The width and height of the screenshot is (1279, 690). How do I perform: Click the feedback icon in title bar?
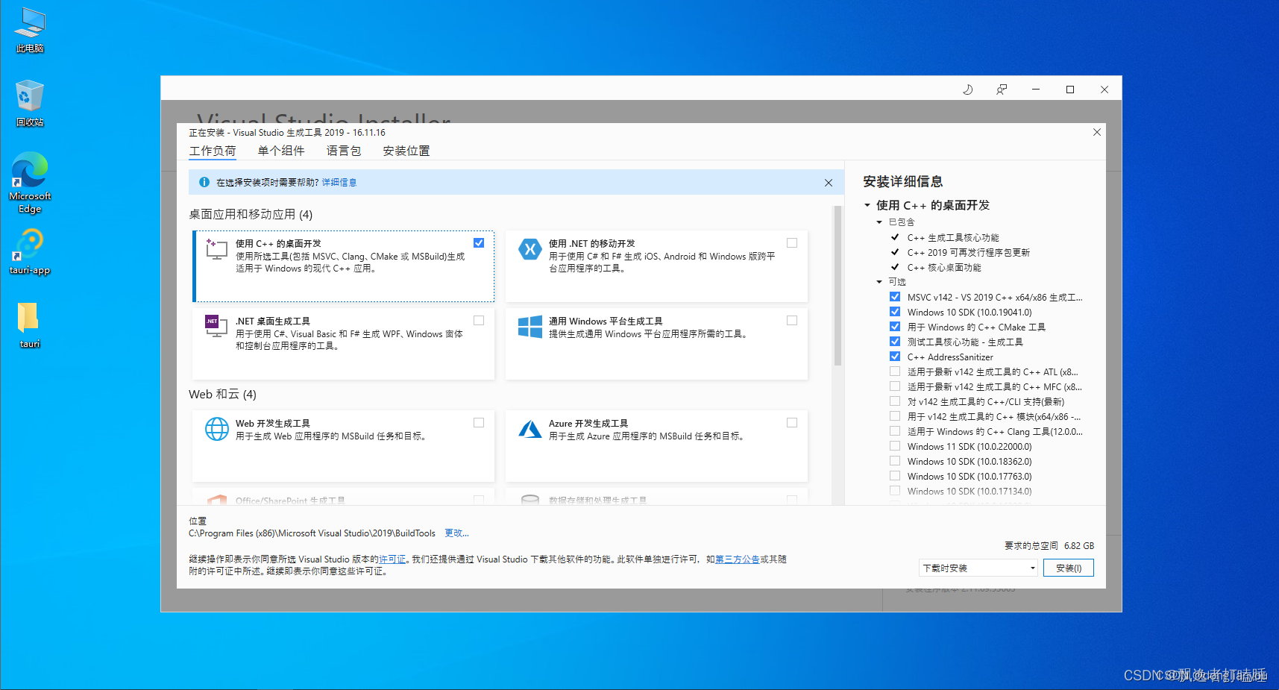pyautogui.click(x=1002, y=88)
